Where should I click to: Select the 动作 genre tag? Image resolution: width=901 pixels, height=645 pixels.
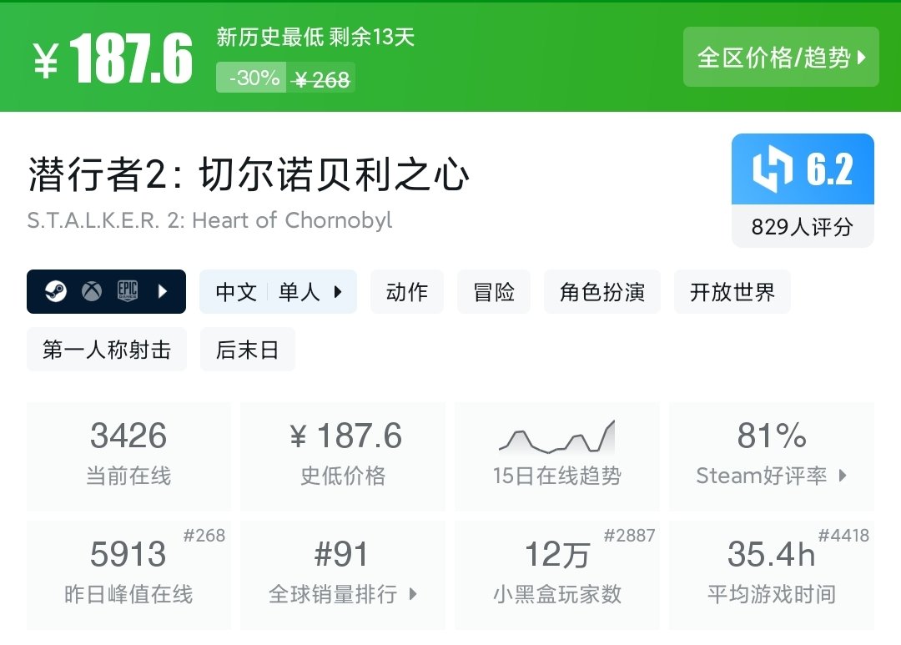407,291
